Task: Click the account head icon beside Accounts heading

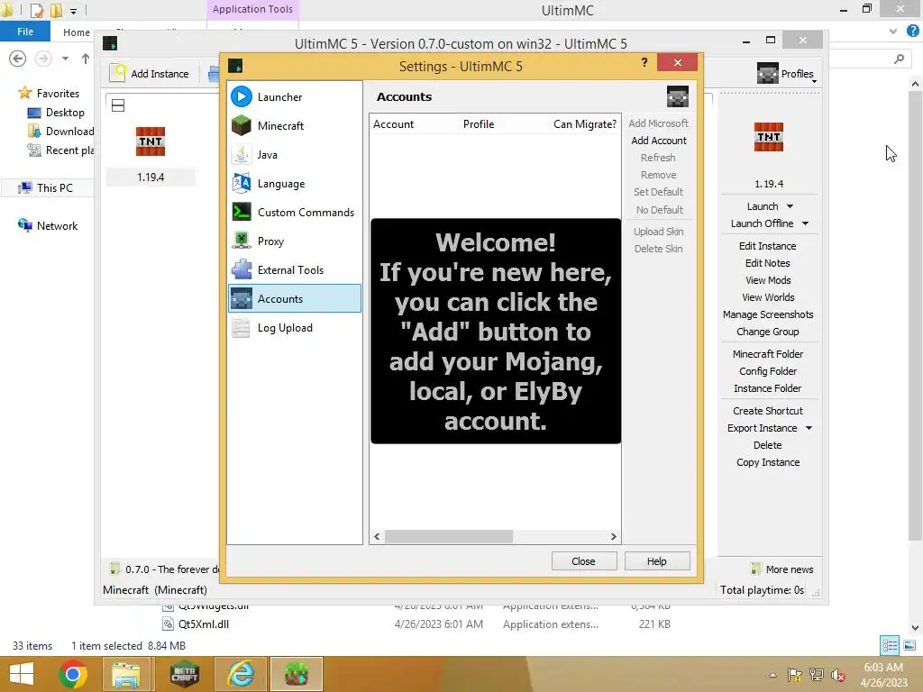Action: [678, 96]
